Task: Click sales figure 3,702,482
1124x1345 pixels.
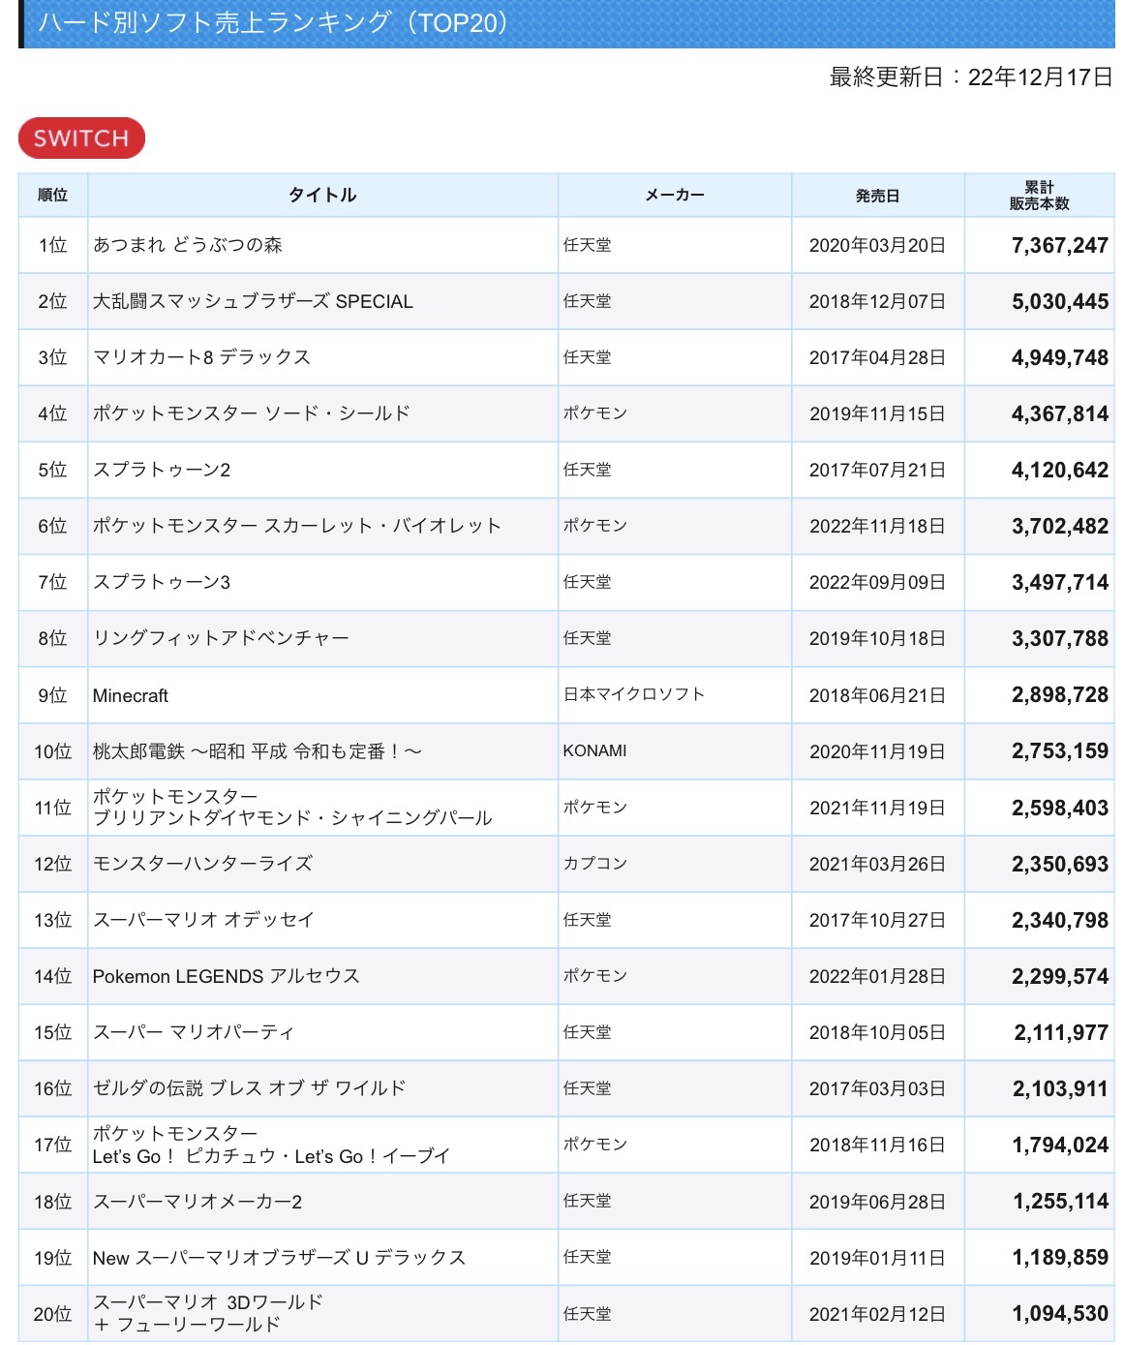Action: coord(1060,526)
